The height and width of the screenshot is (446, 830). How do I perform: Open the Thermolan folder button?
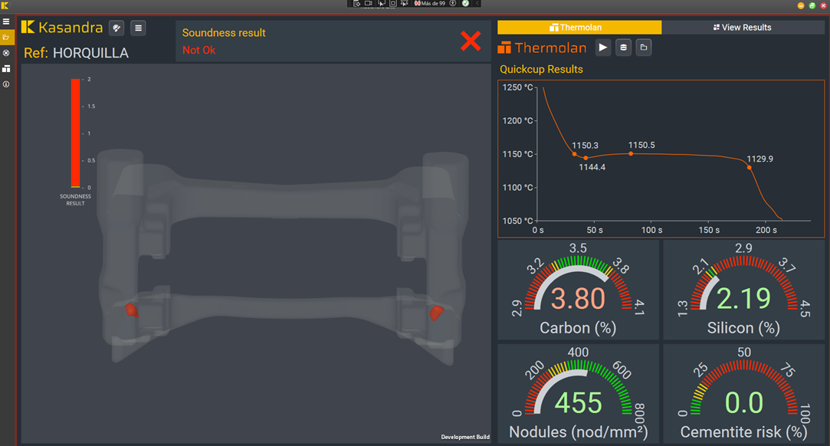(x=644, y=48)
